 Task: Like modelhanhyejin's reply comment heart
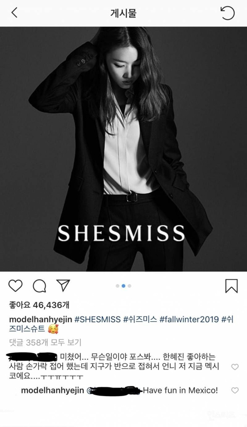click(235, 390)
